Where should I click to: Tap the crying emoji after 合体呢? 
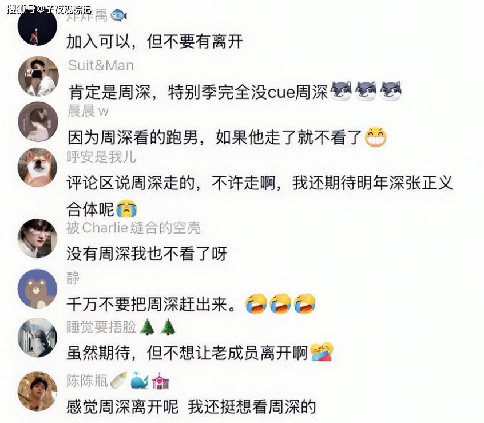[x=126, y=208]
